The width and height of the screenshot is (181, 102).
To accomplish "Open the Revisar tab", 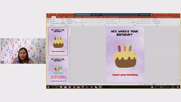I will point(101,17).
